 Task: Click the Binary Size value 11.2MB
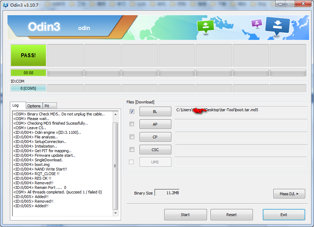pyautogui.click(x=167, y=193)
